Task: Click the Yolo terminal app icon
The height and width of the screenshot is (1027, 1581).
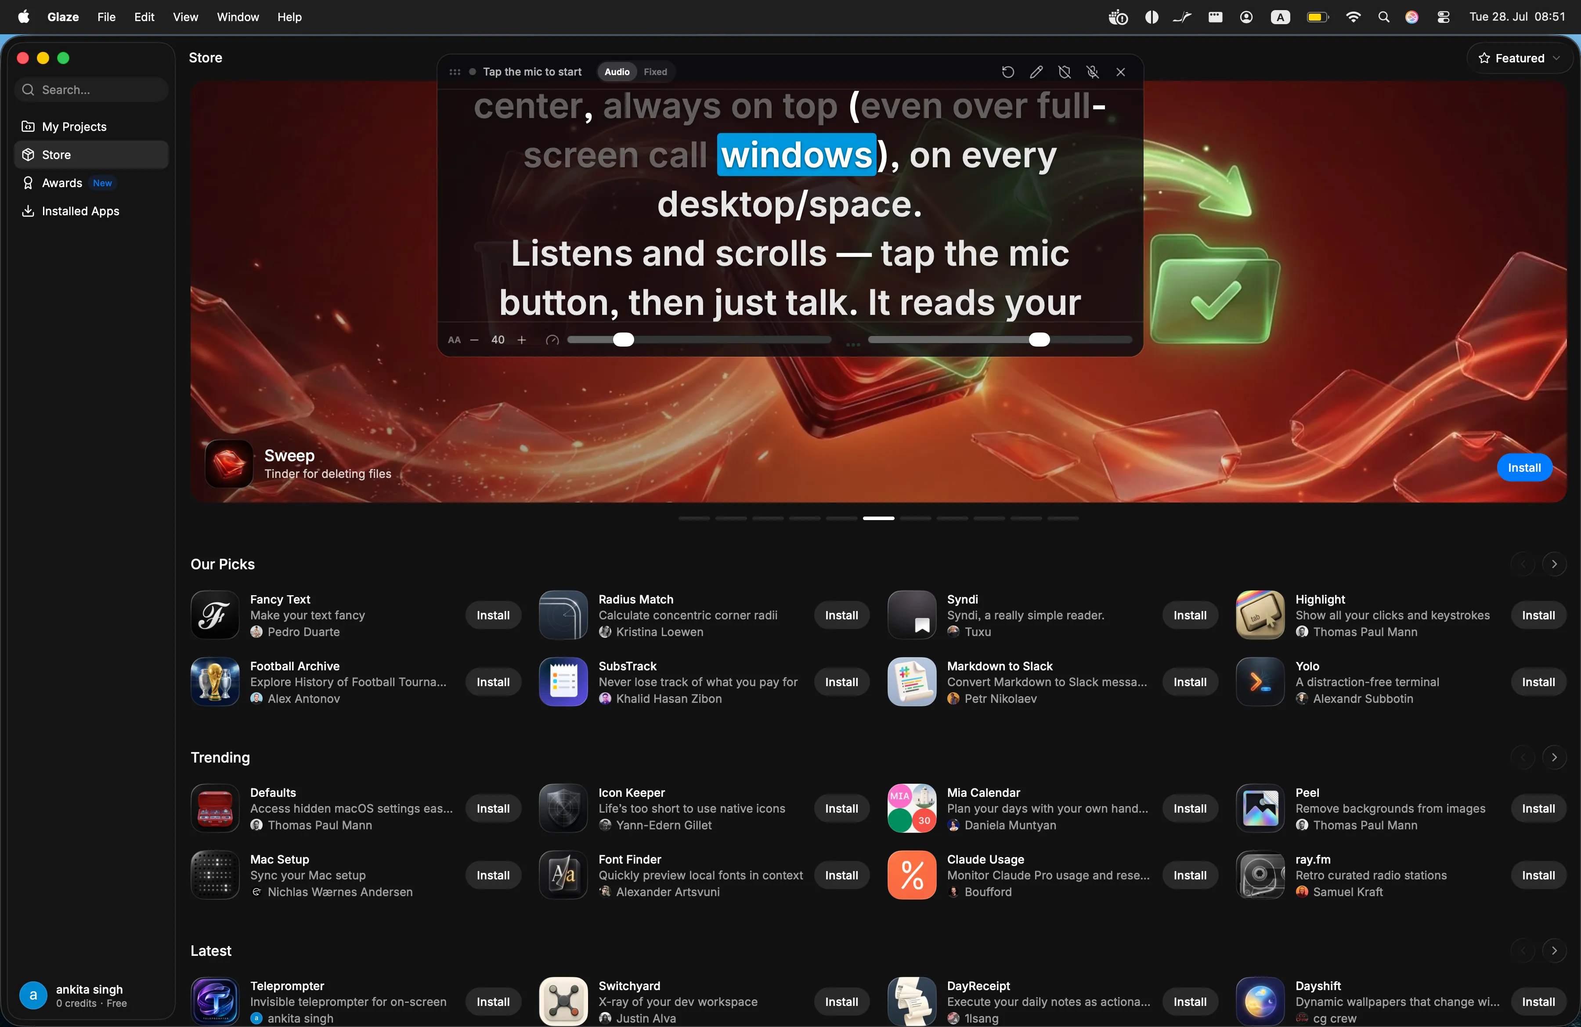Action: coord(1260,682)
